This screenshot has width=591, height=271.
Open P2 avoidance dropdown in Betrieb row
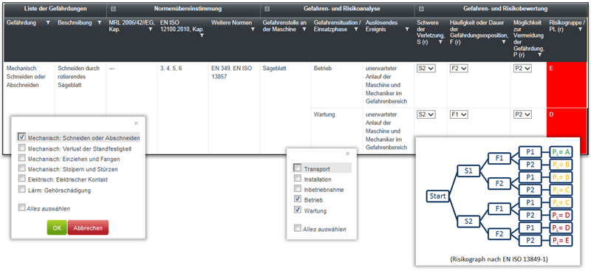click(523, 69)
